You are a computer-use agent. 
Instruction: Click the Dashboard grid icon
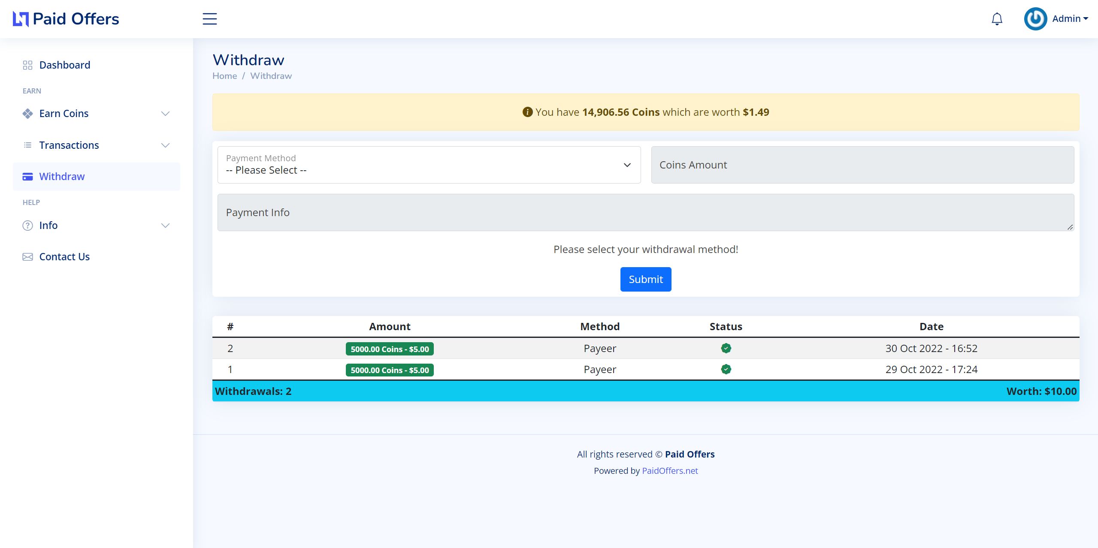click(x=27, y=65)
